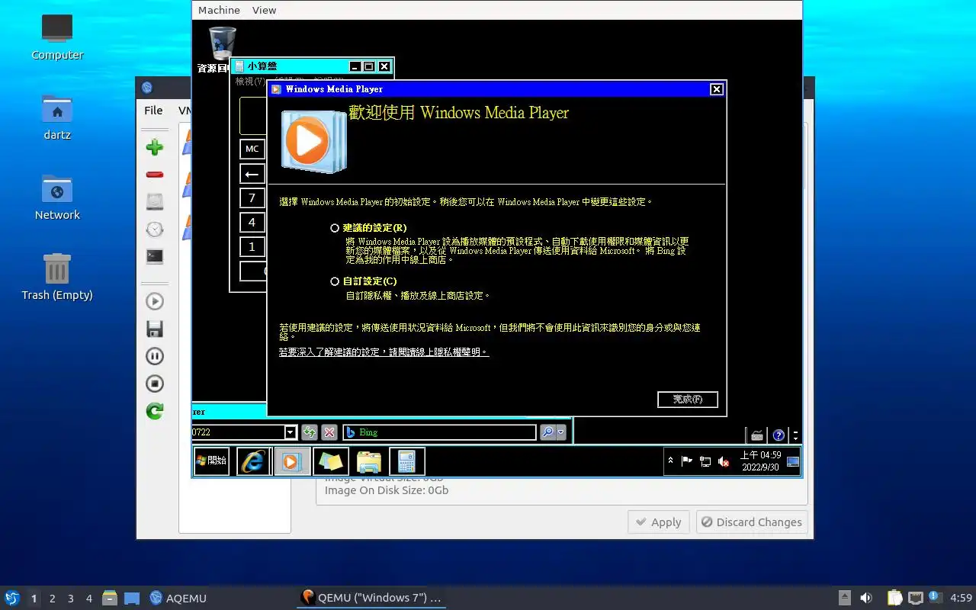The width and height of the screenshot is (976, 610).
Task: Click the language bar help question icon
Action: [x=779, y=435]
